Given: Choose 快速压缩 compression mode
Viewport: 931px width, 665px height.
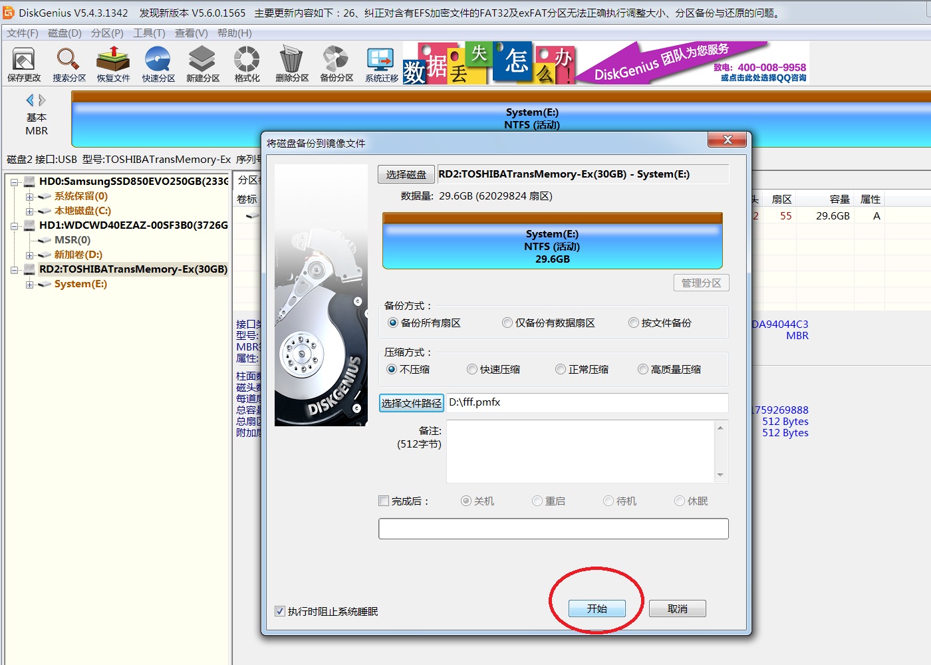Looking at the screenshot, I should [x=472, y=370].
